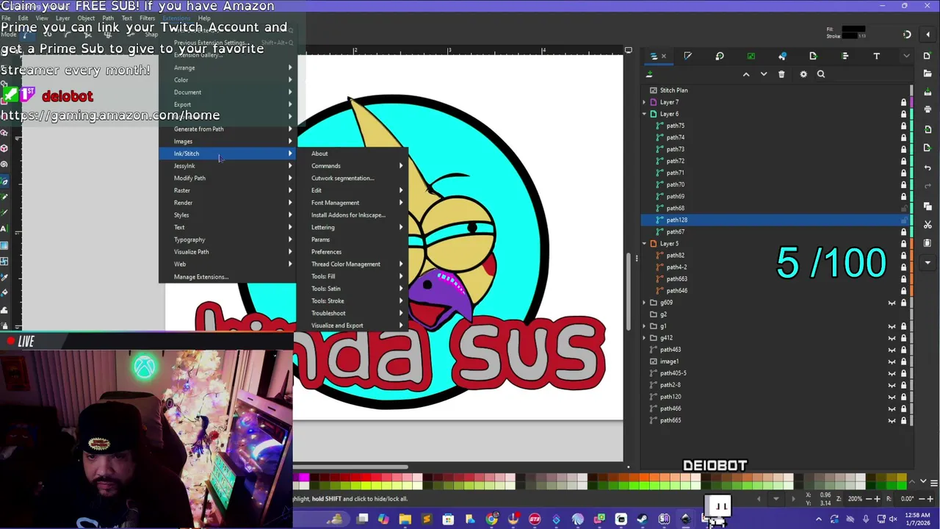Open the Text and Font panel tab

pyautogui.click(x=876, y=56)
